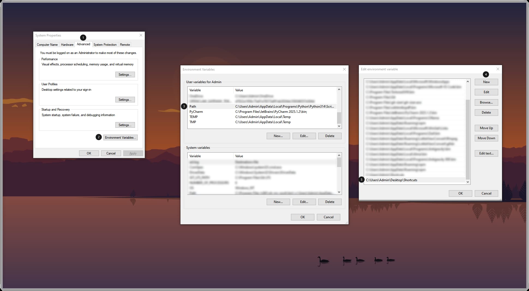Click Cancel in Edit environment variable

(x=486, y=193)
